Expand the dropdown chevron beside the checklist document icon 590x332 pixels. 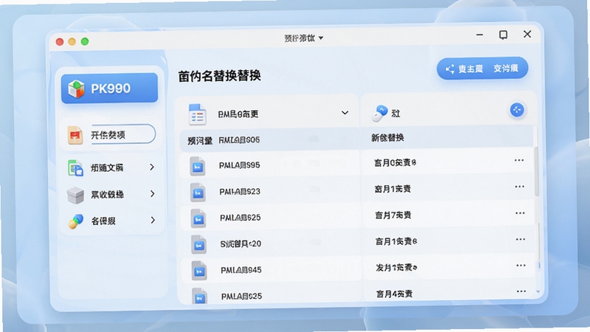tap(344, 113)
